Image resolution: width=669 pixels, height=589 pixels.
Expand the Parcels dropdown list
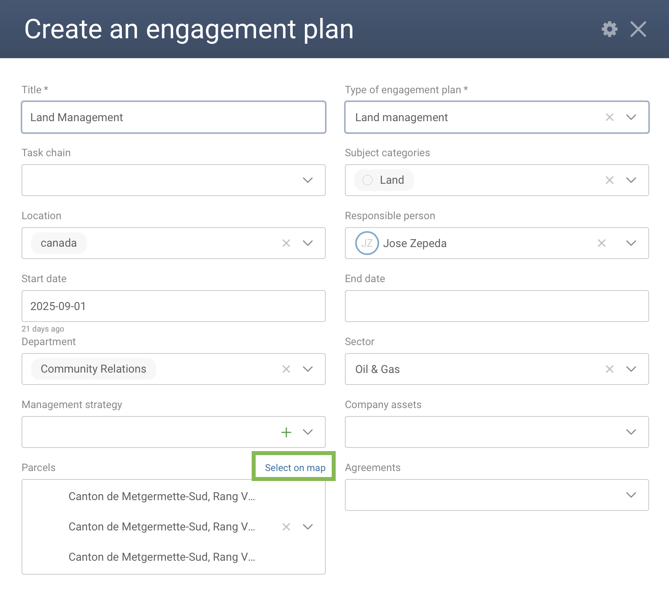(307, 527)
